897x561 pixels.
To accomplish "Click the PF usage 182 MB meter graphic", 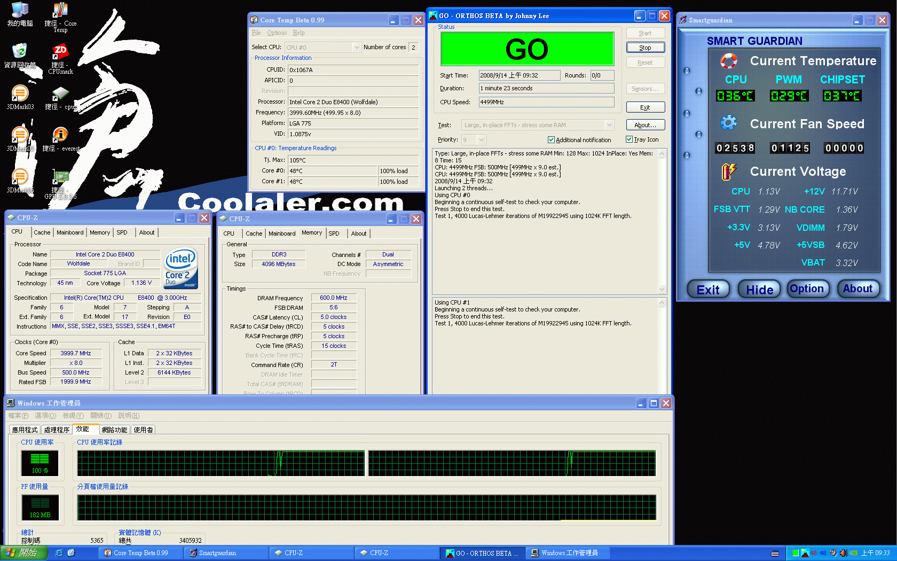I will (x=40, y=507).
